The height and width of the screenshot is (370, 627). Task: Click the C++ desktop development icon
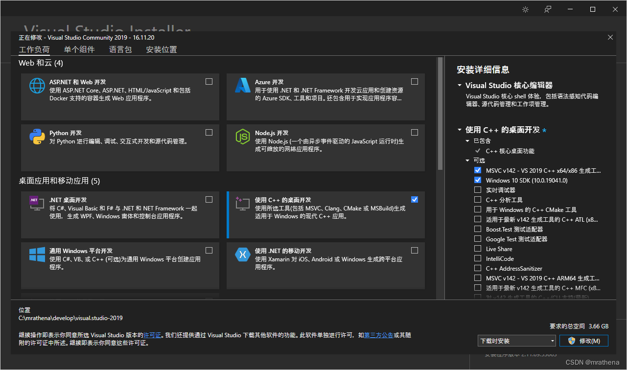click(243, 203)
